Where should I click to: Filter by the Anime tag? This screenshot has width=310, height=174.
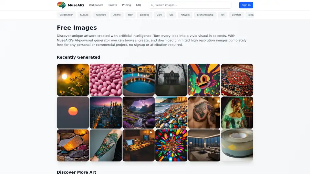(117, 15)
